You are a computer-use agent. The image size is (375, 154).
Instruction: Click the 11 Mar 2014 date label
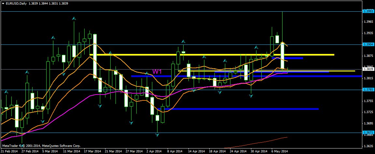tap(72, 151)
